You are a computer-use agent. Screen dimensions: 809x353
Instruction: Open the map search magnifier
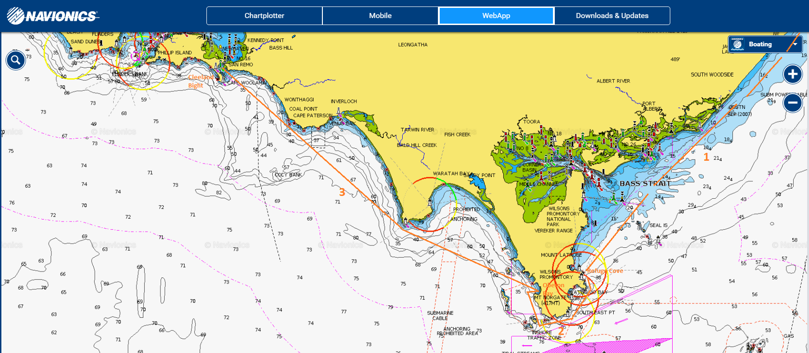click(16, 60)
